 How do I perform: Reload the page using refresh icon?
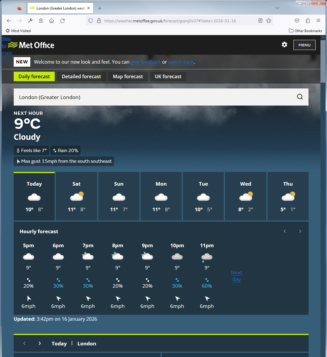(x=62, y=21)
